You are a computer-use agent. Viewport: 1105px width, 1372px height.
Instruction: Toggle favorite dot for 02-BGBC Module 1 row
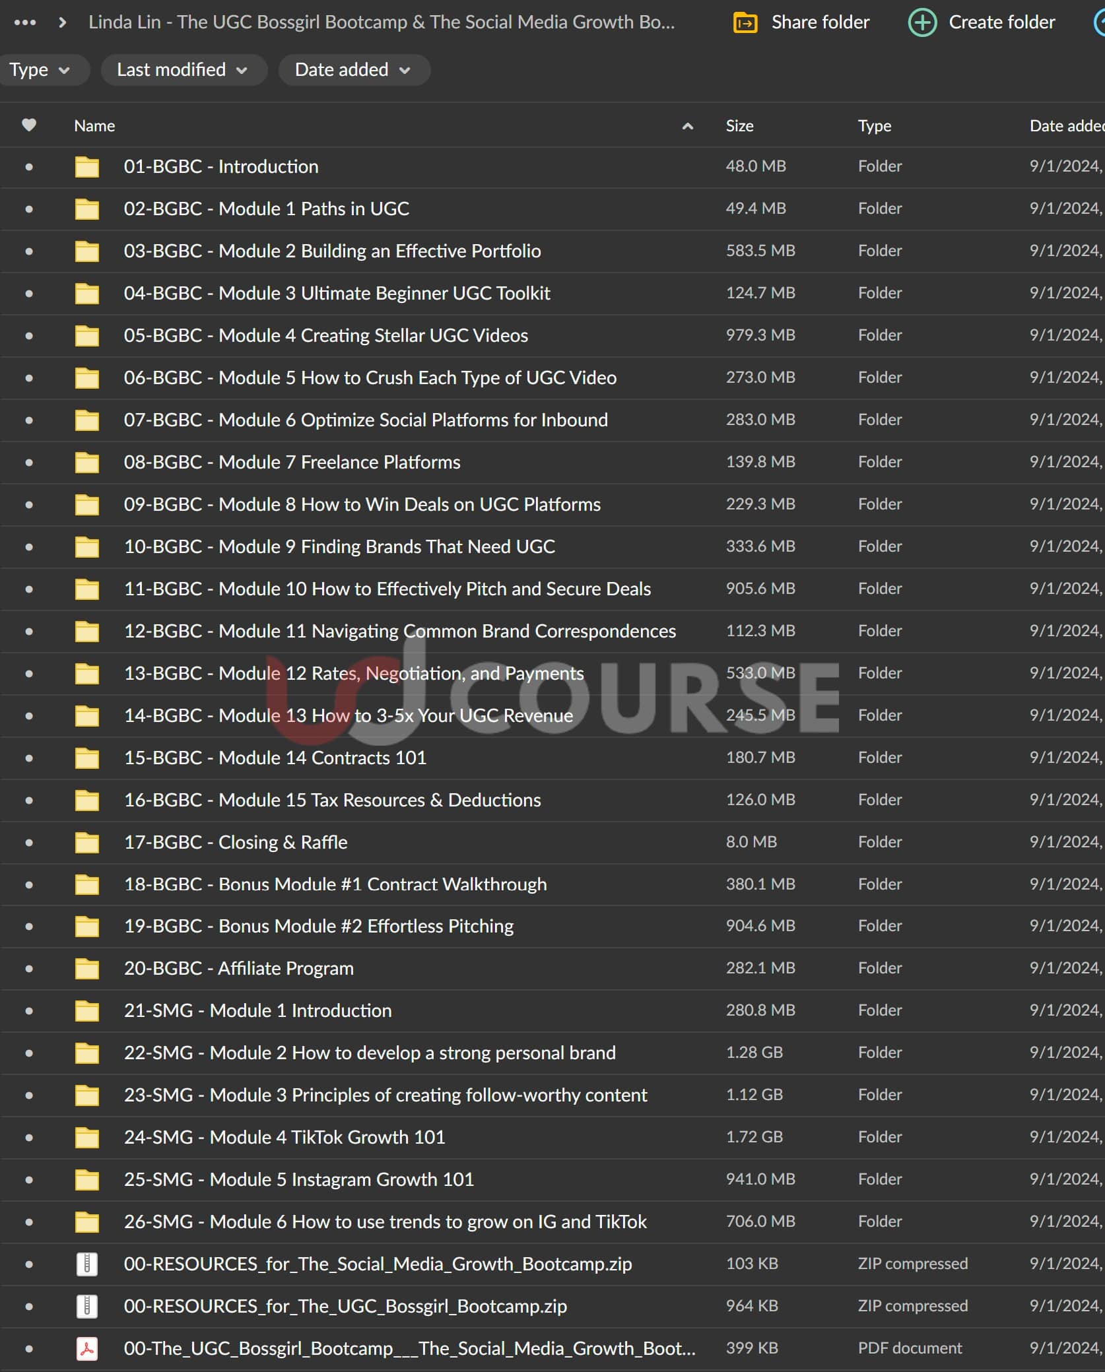point(29,209)
